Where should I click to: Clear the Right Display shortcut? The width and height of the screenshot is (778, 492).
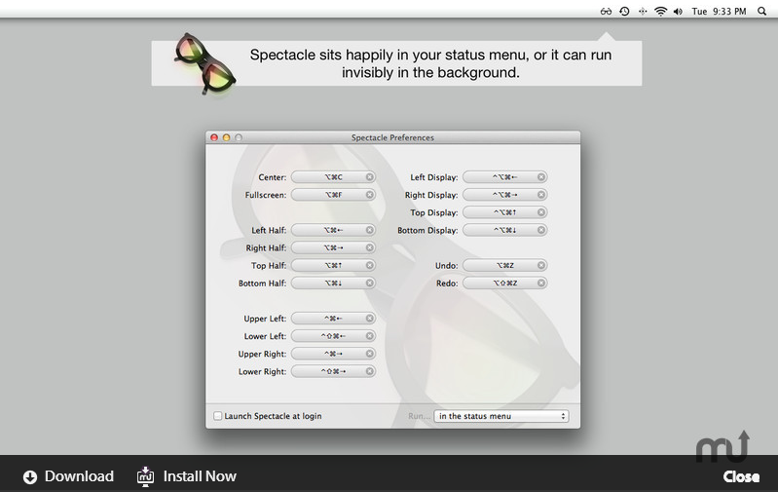point(541,195)
